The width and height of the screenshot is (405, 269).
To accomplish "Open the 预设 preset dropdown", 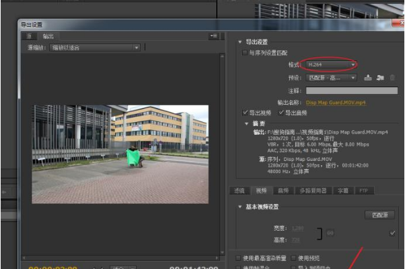I will (332, 78).
